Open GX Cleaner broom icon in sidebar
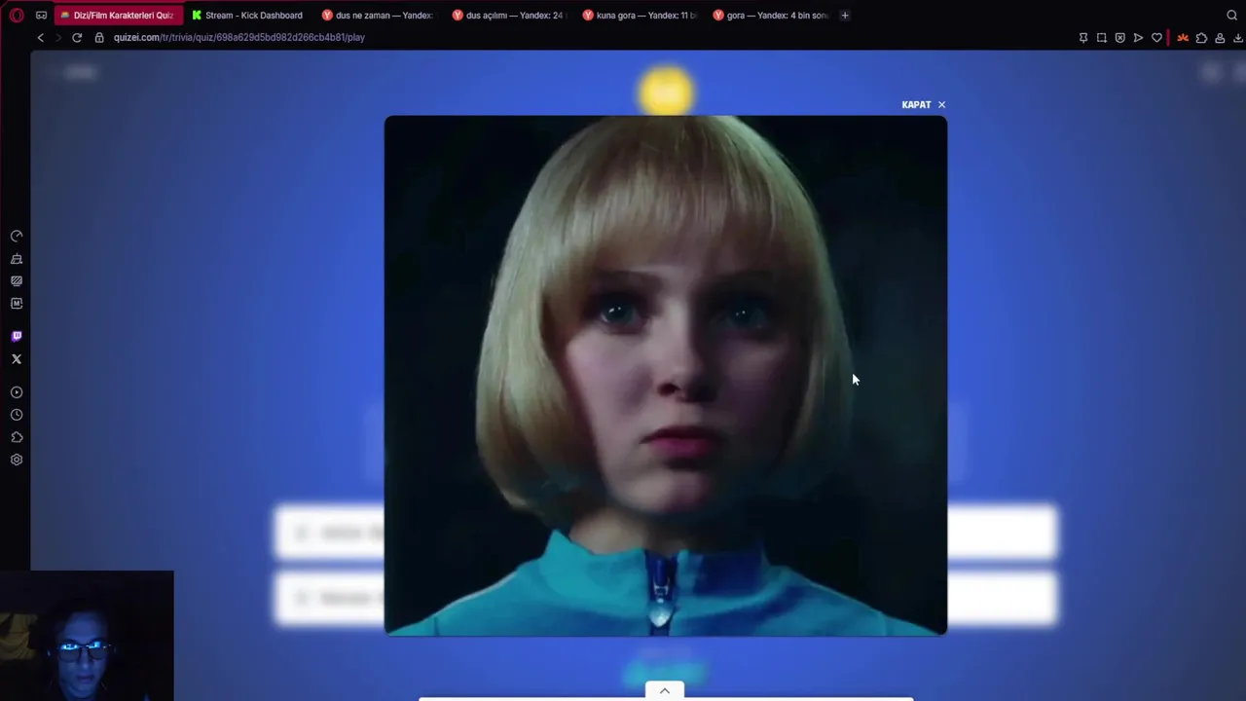Viewport: 1246px width, 701px height. [17, 259]
